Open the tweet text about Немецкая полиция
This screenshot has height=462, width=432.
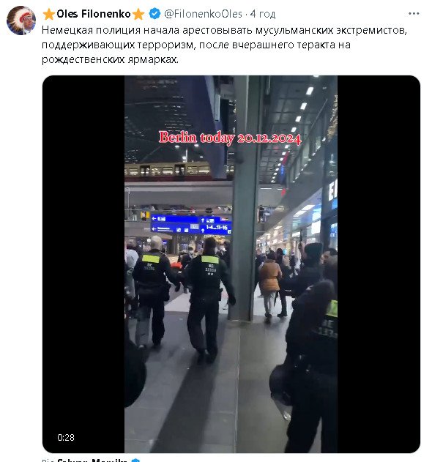(x=224, y=45)
